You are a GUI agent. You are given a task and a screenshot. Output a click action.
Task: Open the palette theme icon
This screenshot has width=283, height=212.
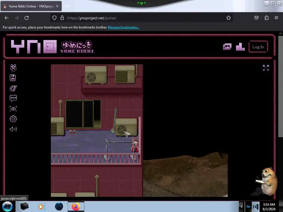click(13, 88)
